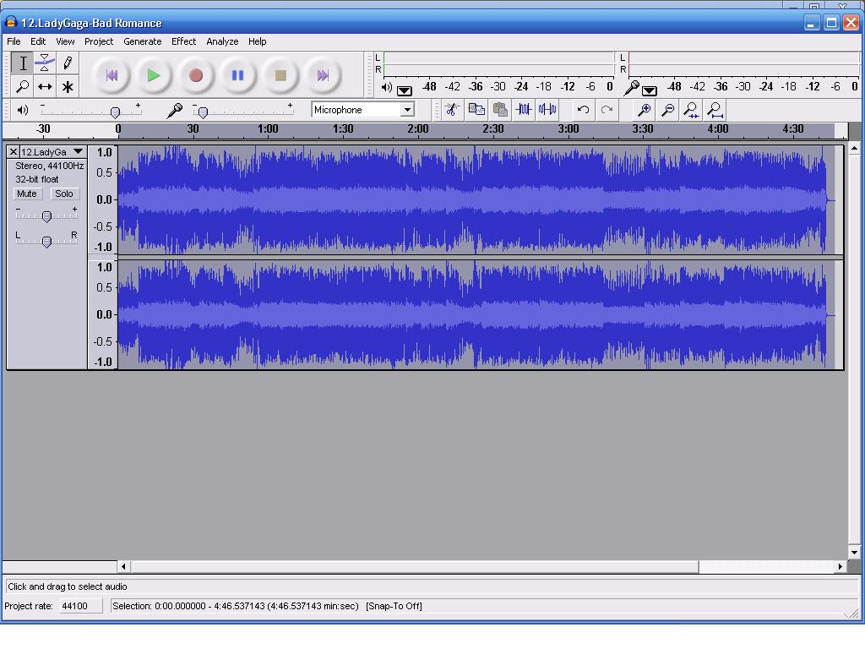Trim audio outside selection
This screenshot has width=865, height=649.
tap(524, 110)
